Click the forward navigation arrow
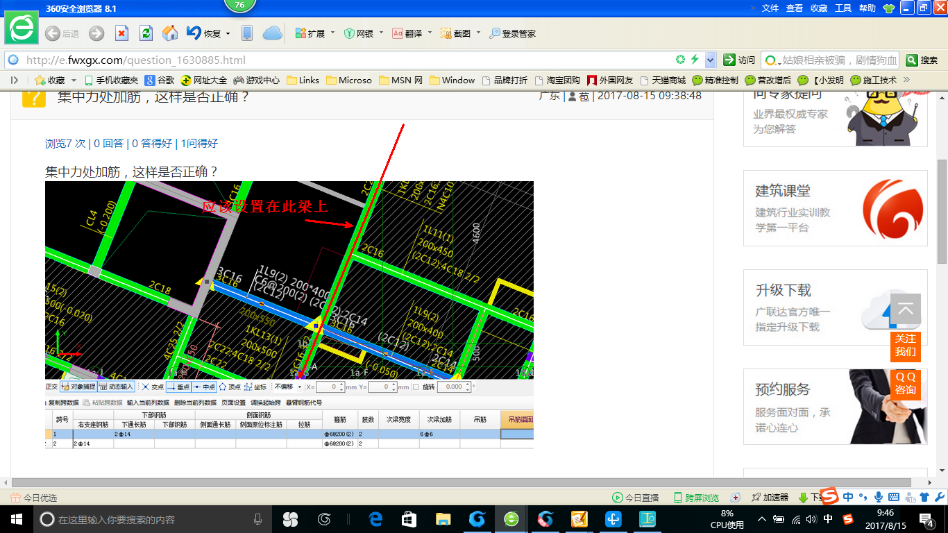This screenshot has height=533, width=948. pyautogui.click(x=96, y=33)
